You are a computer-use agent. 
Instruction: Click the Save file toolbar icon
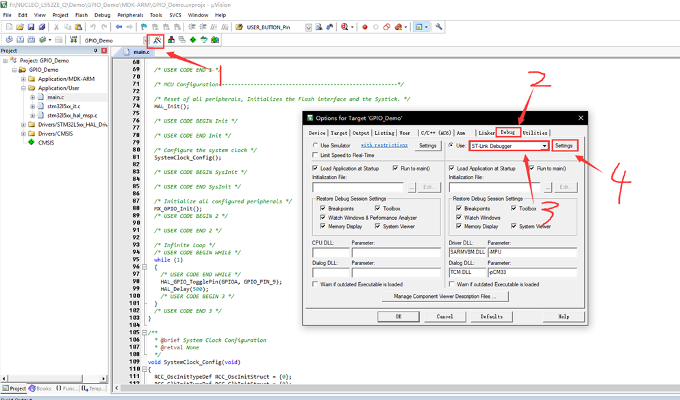(x=32, y=27)
